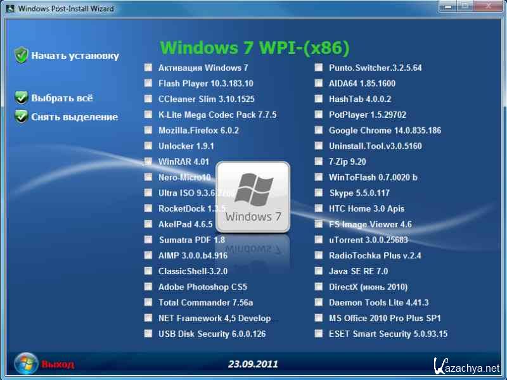Click the title bar application icon
Viewport: 507px width, 380px height.
(x=10, y=8)
